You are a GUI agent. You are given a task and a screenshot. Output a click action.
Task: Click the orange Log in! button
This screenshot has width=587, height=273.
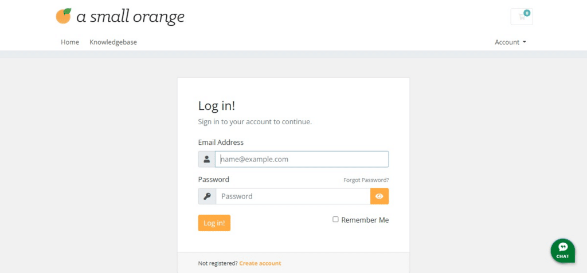214,223
